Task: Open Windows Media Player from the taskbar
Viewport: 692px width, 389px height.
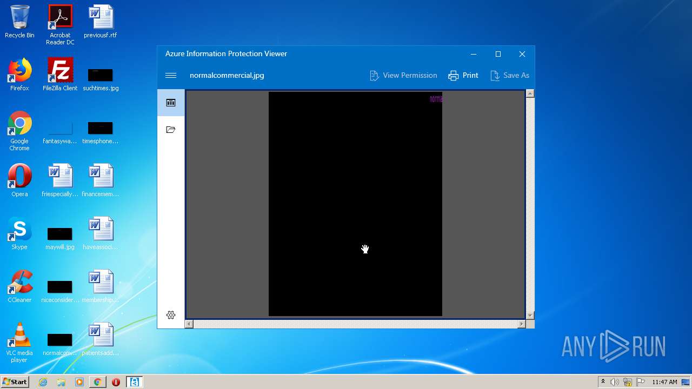Action: (79, 382)
